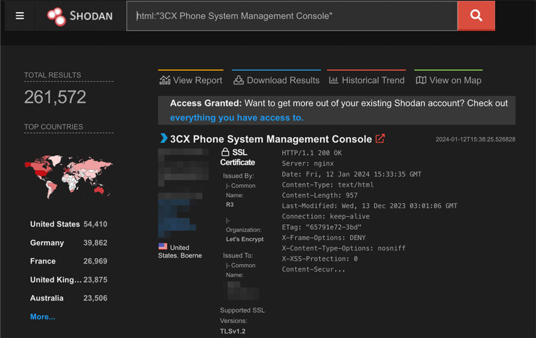Expand the result using the blue chevron

pyautogui.click(x=164, y=138)
